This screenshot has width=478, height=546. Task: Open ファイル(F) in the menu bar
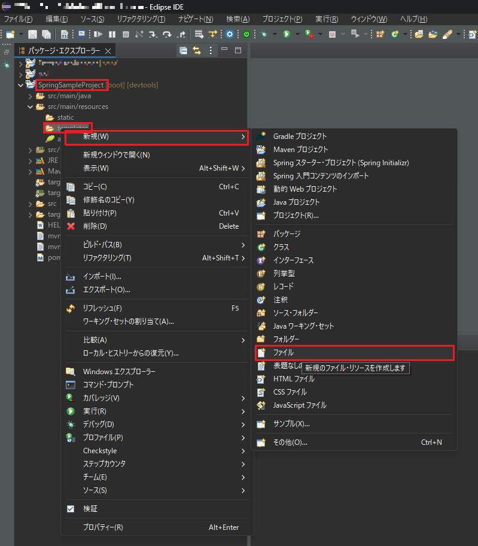click(18, 19)
